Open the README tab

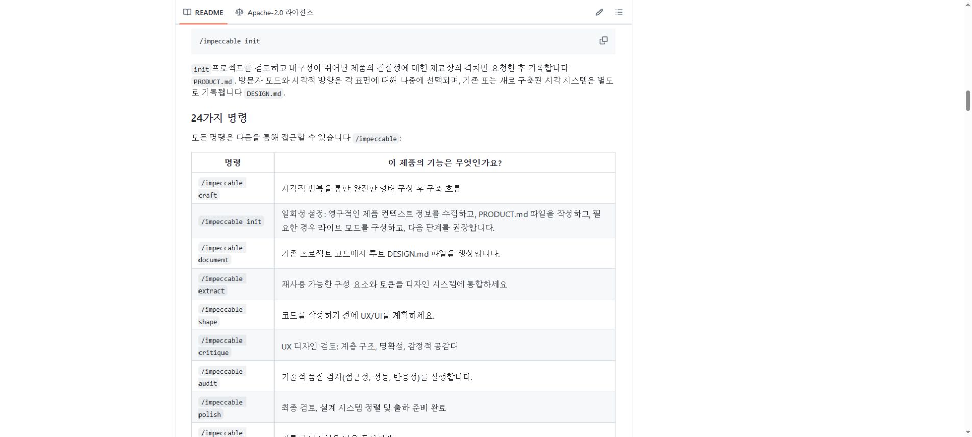click(203, 12)
